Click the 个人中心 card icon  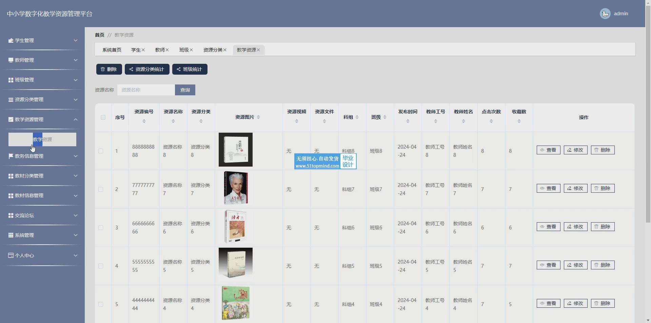11,255
